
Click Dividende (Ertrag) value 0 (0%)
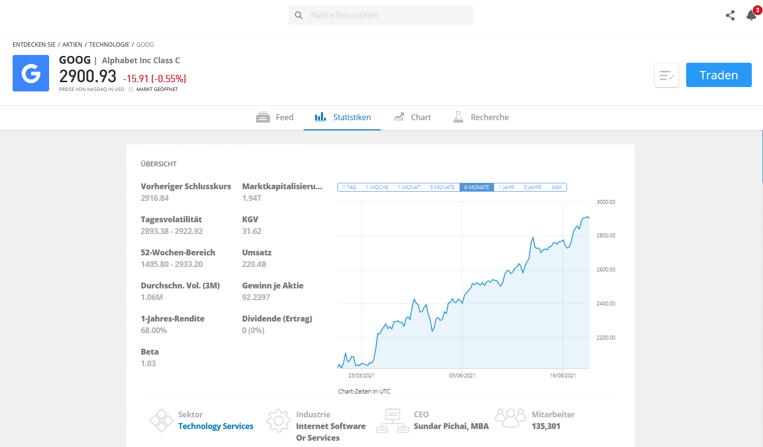click(253, 330)
